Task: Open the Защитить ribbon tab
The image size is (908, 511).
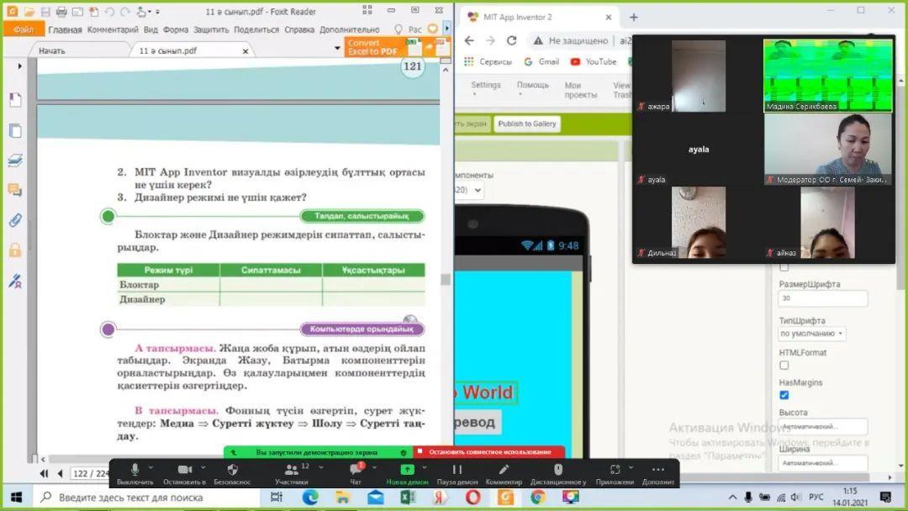Action: click(x=211, y=29)
